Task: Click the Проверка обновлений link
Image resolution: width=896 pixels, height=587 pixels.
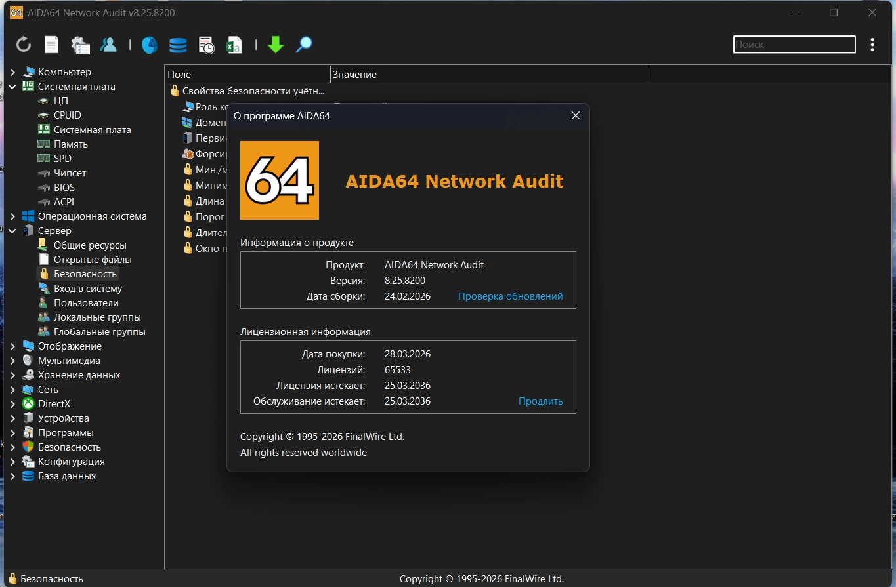Action: click(510, 296)
